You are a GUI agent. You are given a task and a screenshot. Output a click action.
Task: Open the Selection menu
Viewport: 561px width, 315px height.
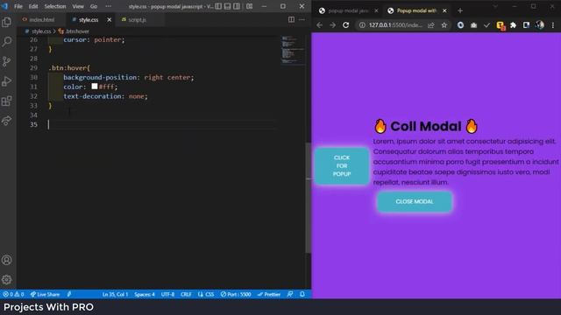tap(54, 6)
